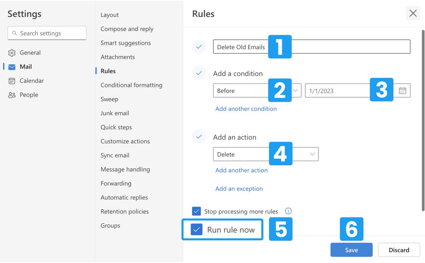Open the date picker calendar icon
This screenshot has height=263, width=425.
click(x=402, y=91)
